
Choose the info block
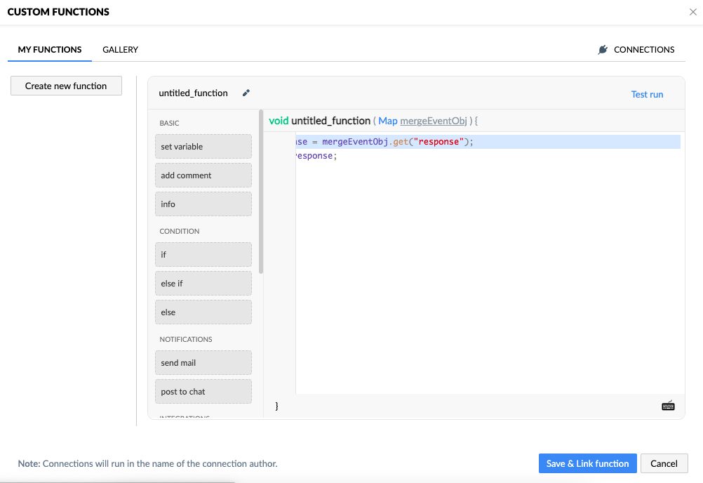(203, 204)
